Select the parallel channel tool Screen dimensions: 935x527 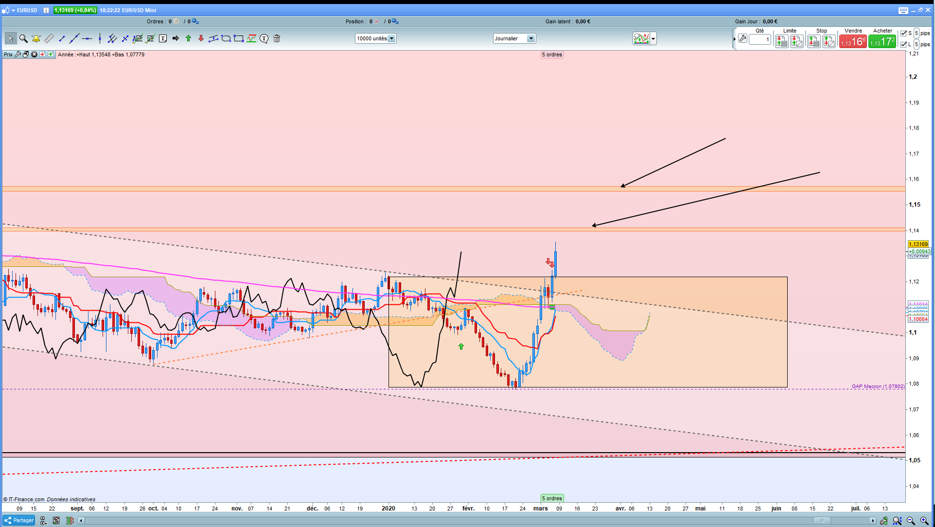click(112, 38)
